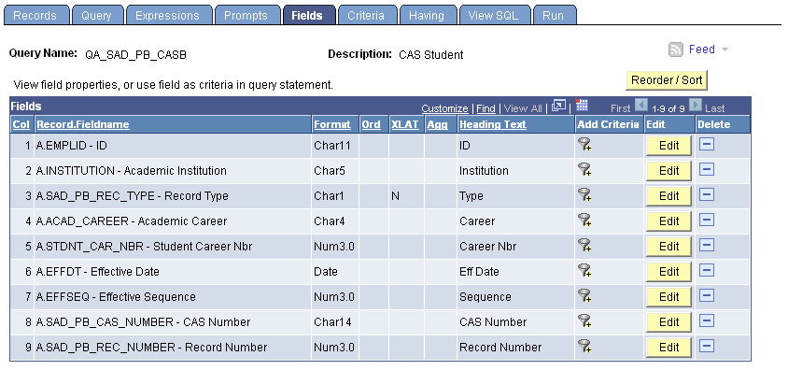Image resolution: width=788 pixels, height=370 pixels.
Task: Delete the CAS Number field row
Action: [x=707, y=320]
